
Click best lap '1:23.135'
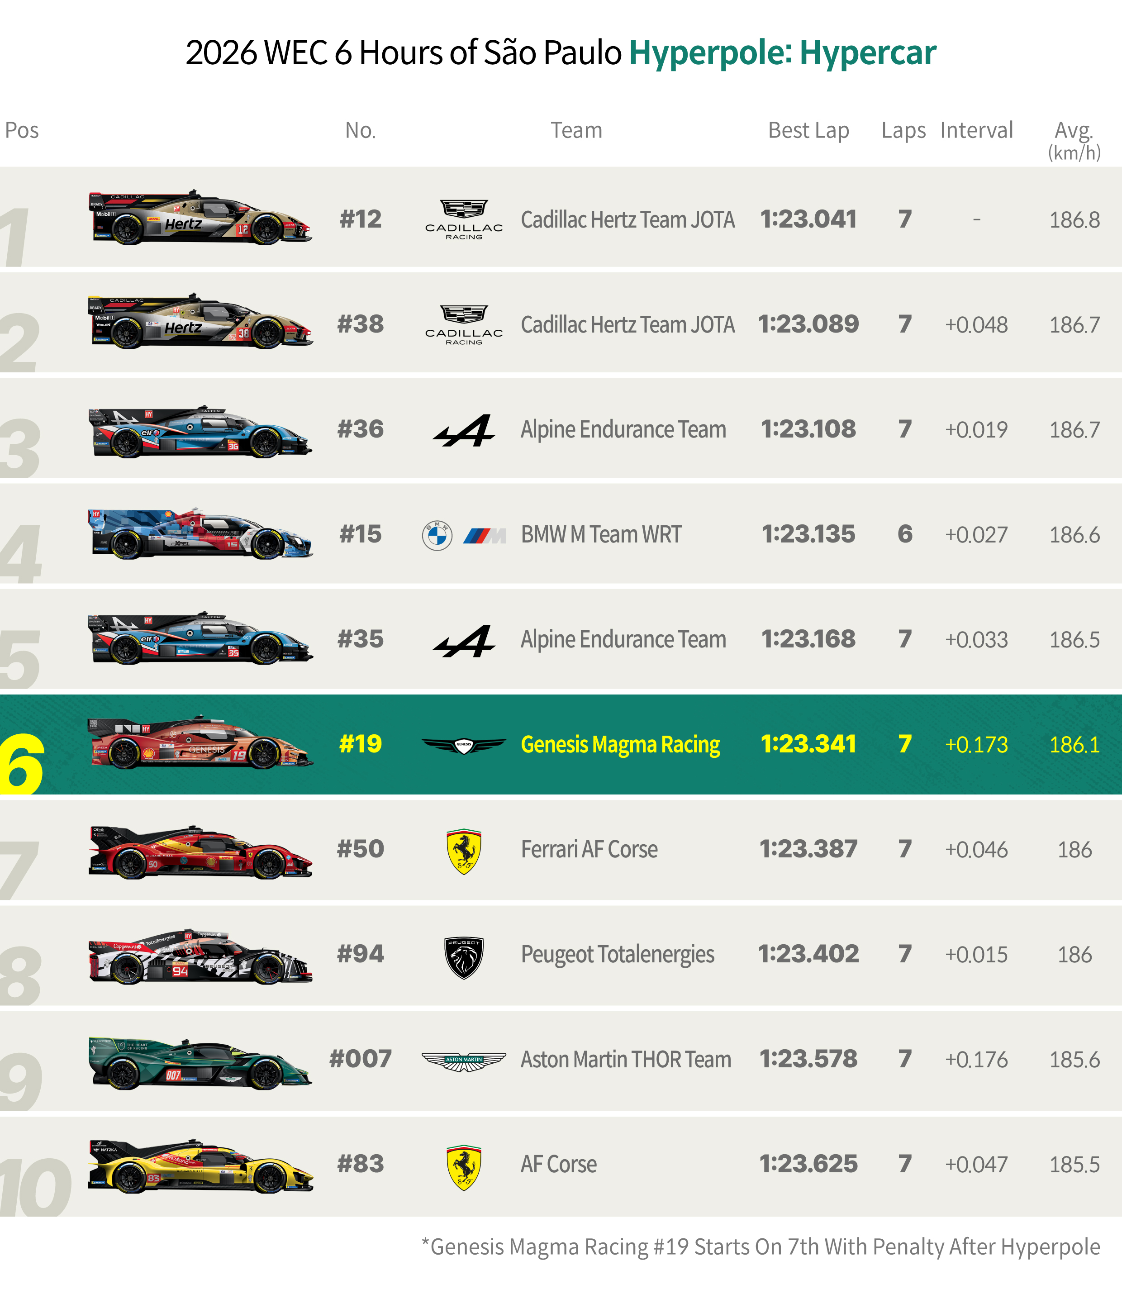point(808,535)
